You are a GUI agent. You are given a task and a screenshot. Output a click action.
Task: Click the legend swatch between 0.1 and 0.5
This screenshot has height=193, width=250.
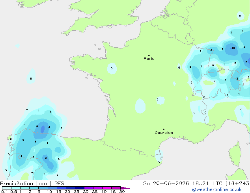[x=7, y=188]
